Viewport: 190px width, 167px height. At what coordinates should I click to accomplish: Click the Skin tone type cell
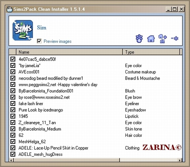click(x=134, y=129)
